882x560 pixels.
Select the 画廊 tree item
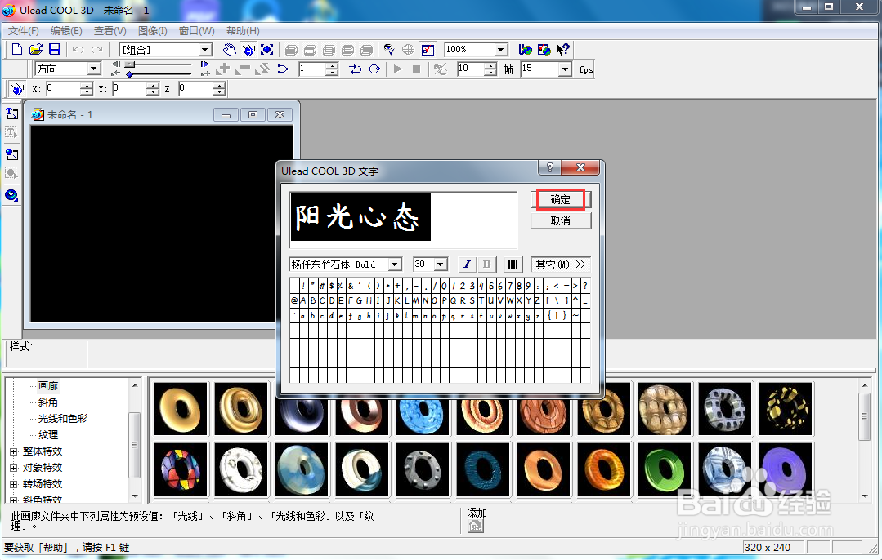[x=47, y=386]
